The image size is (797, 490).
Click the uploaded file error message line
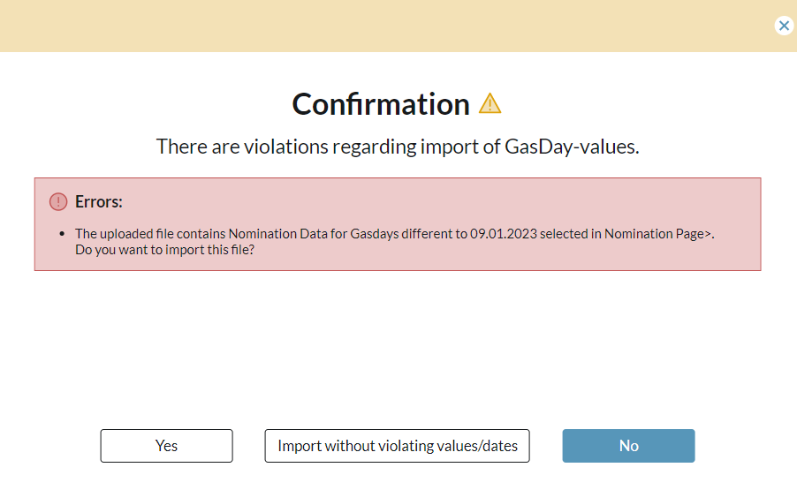[265, 234]
